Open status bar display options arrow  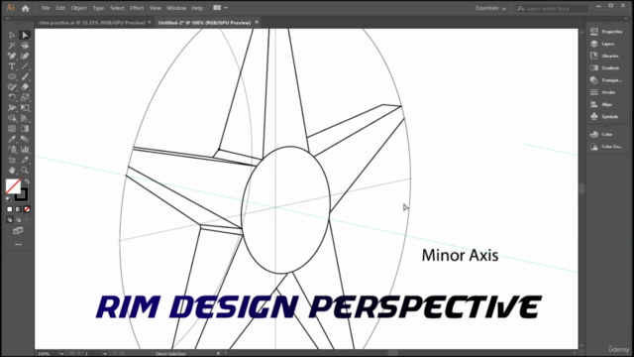pyautogui.click(x=218, y=353)
